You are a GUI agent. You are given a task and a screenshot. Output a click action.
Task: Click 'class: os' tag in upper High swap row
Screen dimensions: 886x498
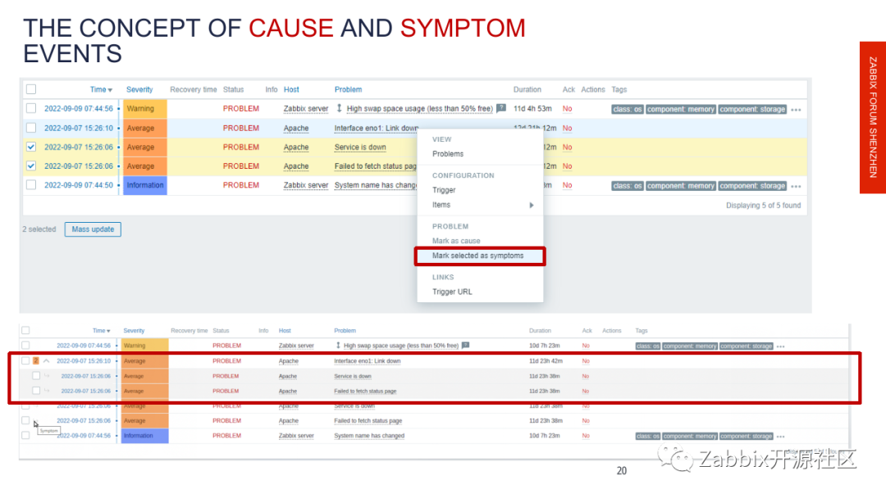pos(628,110)
